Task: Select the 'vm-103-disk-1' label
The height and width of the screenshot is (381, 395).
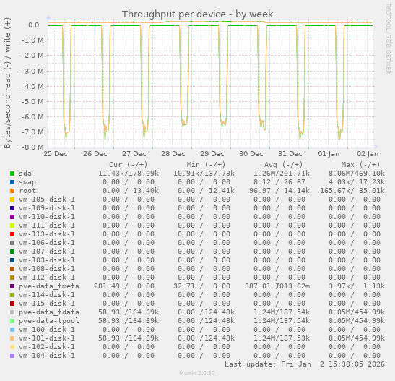Action: click(x=47, y=260)
